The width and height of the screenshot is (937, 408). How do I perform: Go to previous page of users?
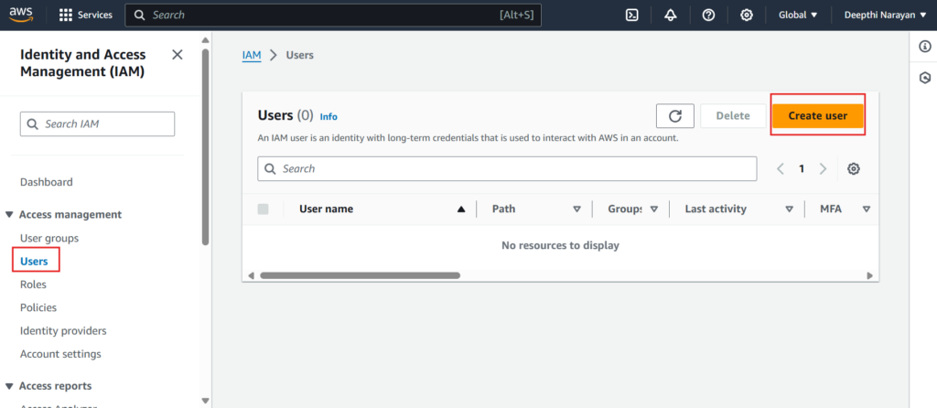coord(781,169)
